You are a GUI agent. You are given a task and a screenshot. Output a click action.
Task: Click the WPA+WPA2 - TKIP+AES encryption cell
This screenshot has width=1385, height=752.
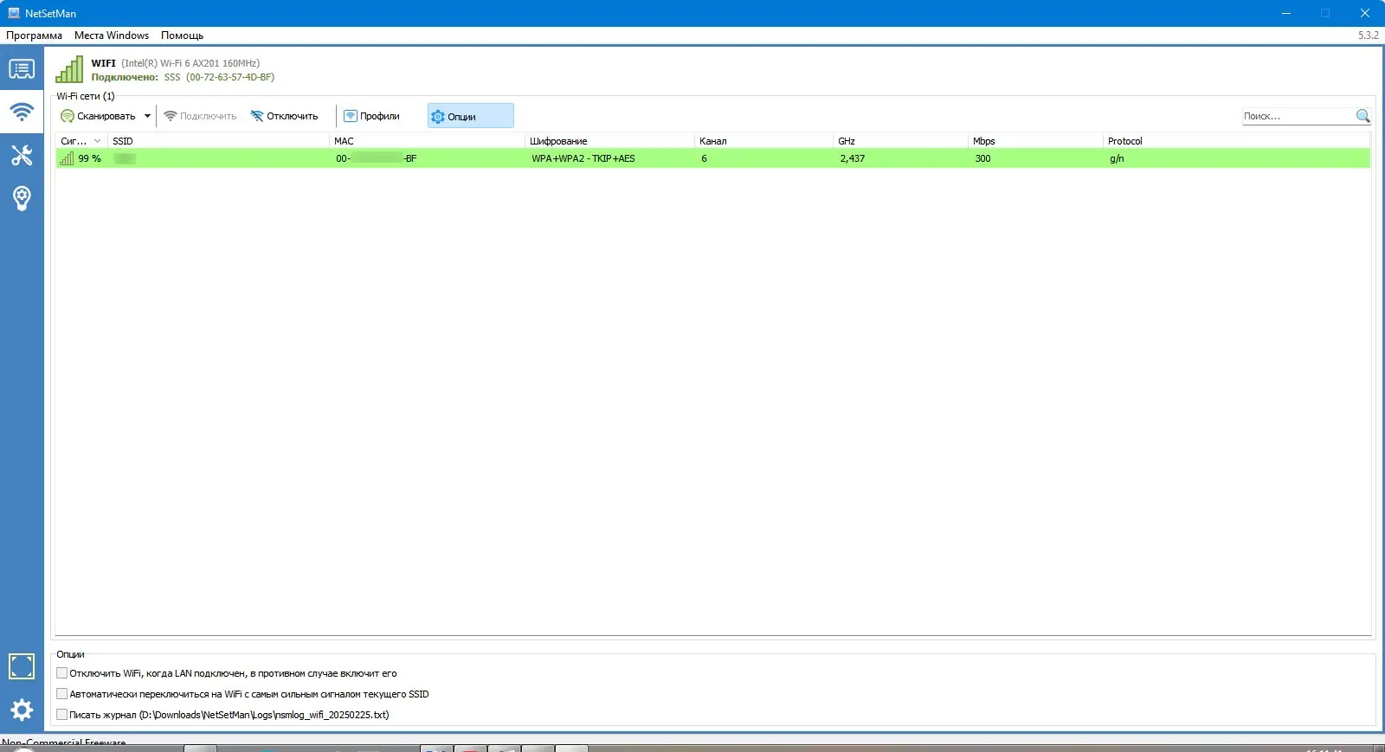583,158
